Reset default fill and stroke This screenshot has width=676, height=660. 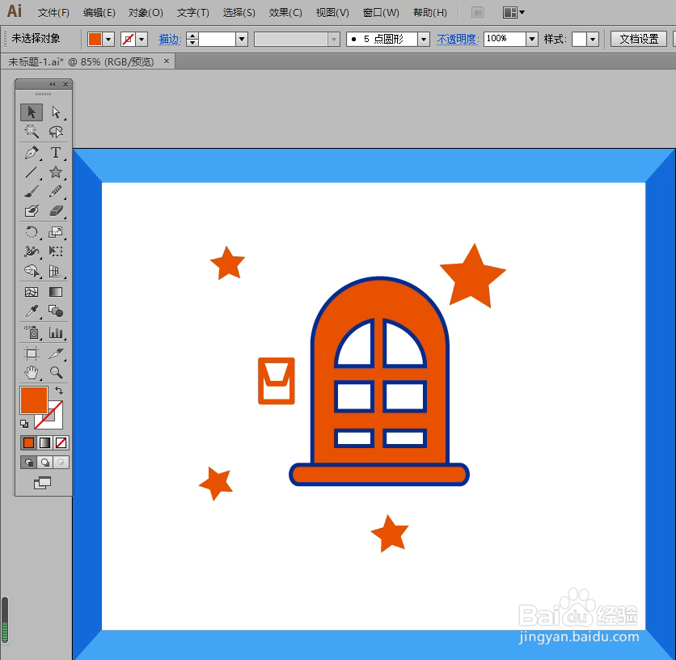pos(24,424)
